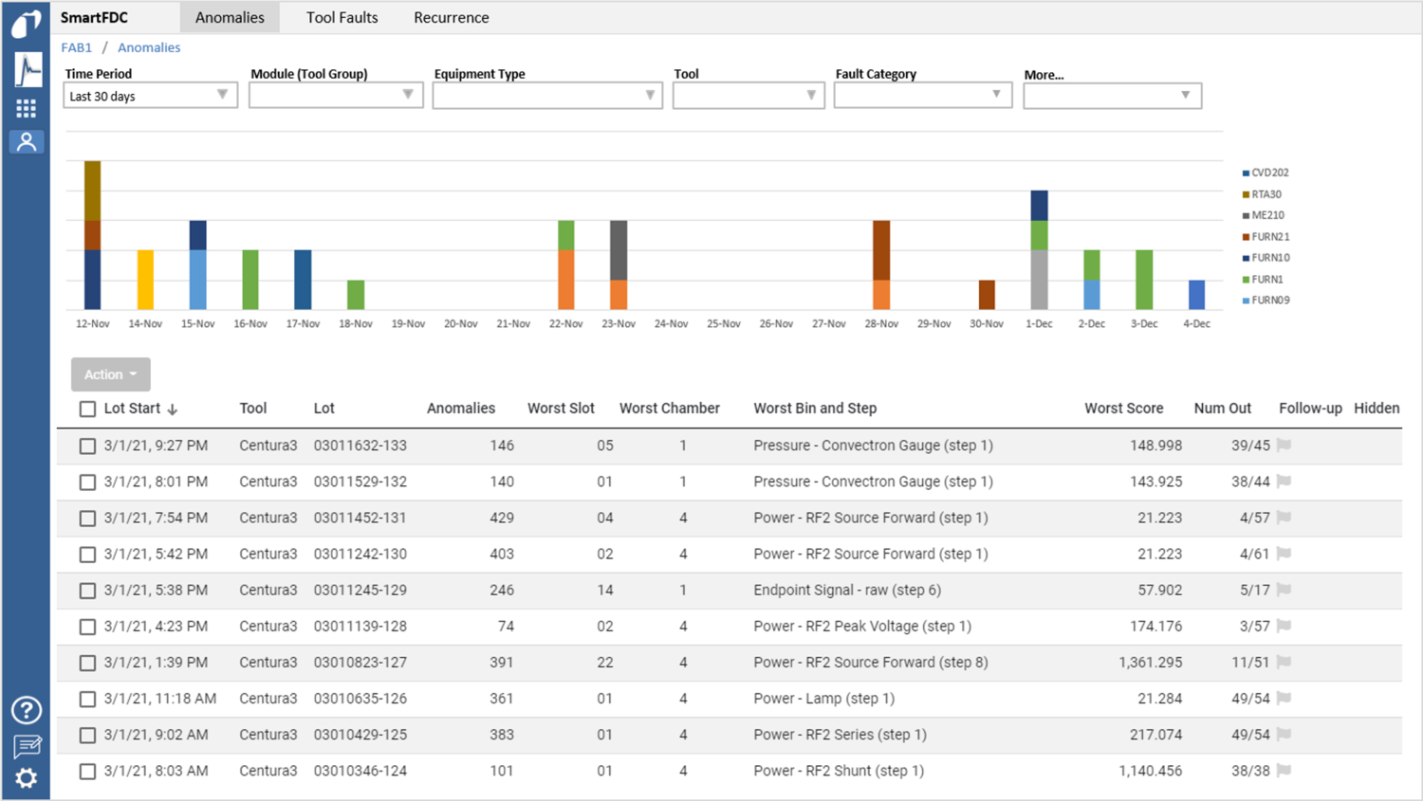Click the "Endpoint Signal - raw (step 6)" cell
Image resolution: width=1423 pixels, height=801 pixels.
847,590
